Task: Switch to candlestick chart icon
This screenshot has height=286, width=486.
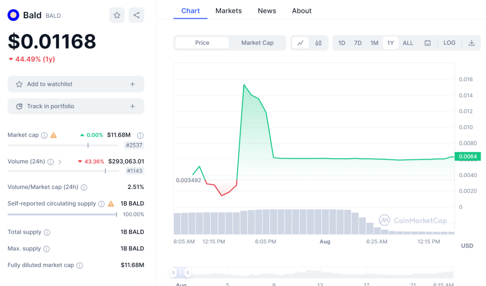Action: [x=318, y=43]
